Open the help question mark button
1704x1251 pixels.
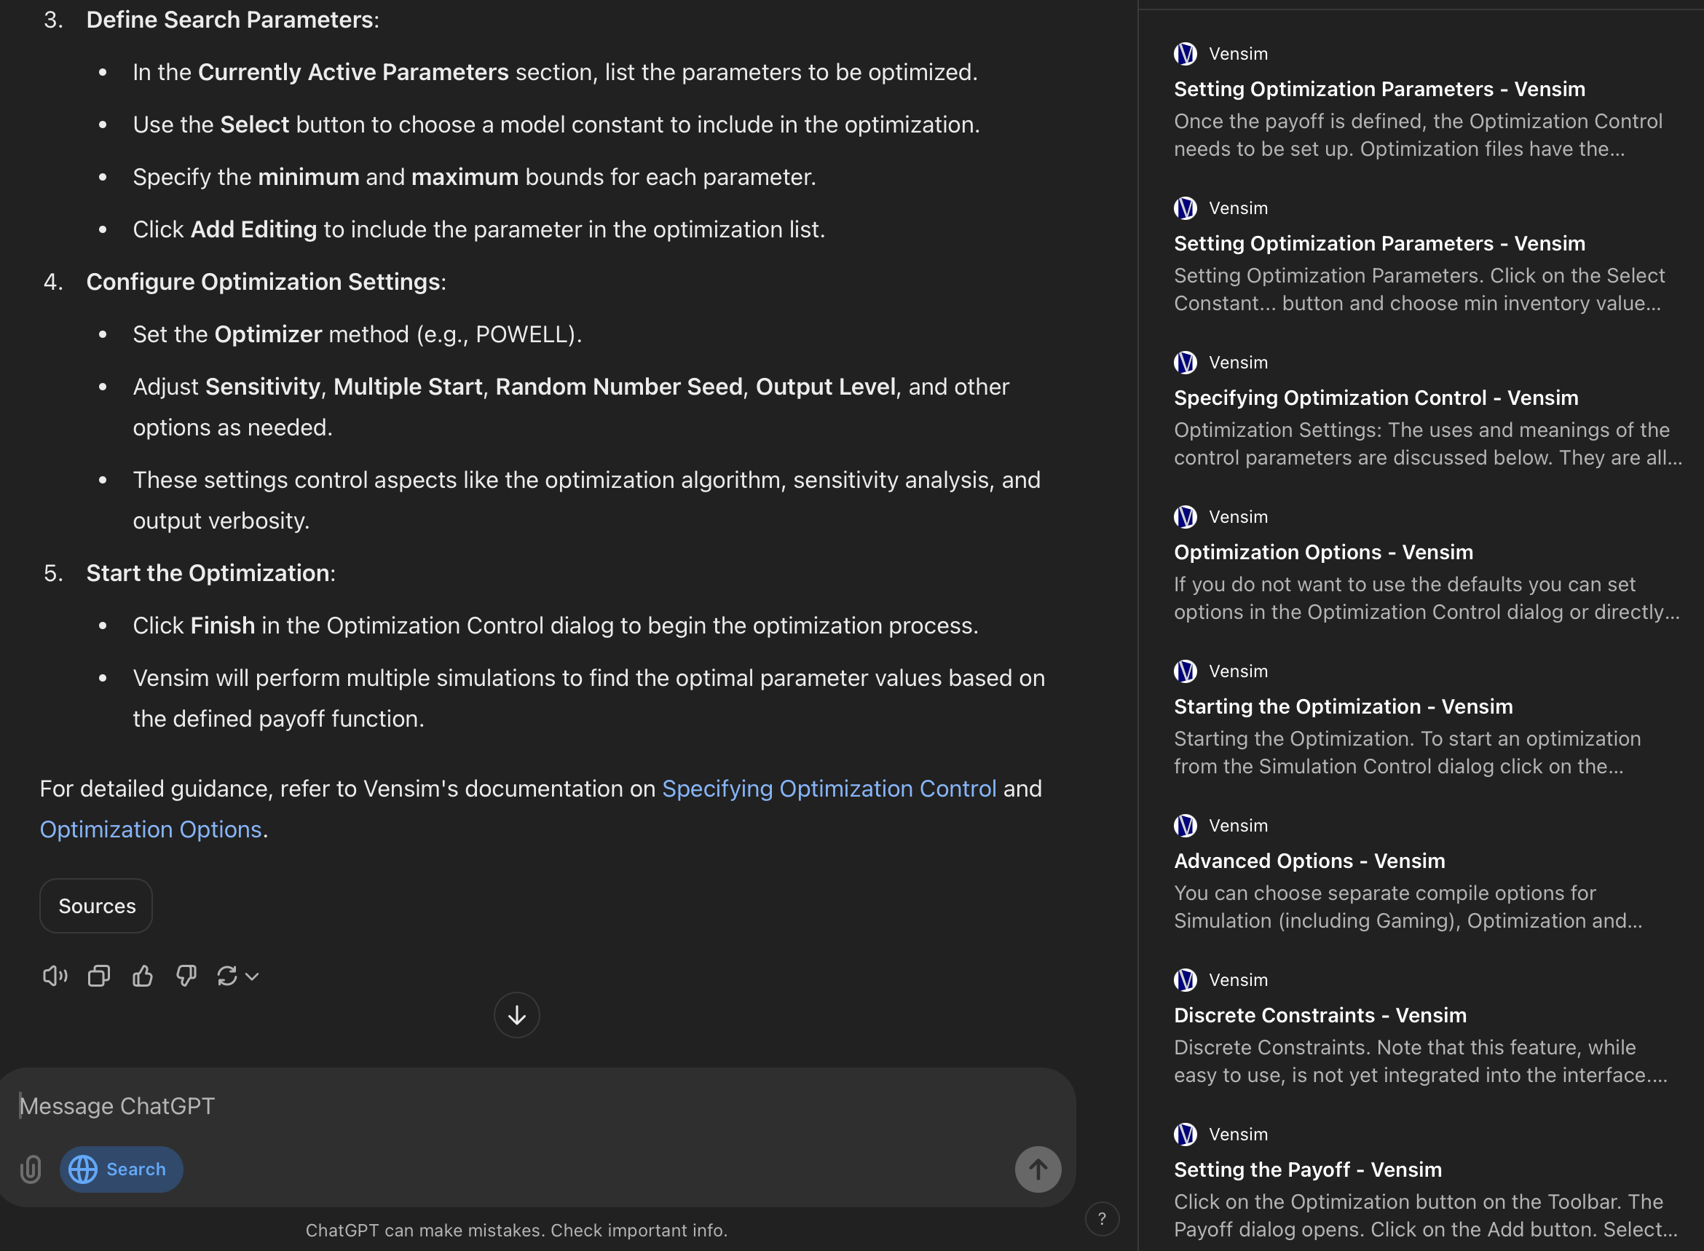(x=1102, y=1218)
